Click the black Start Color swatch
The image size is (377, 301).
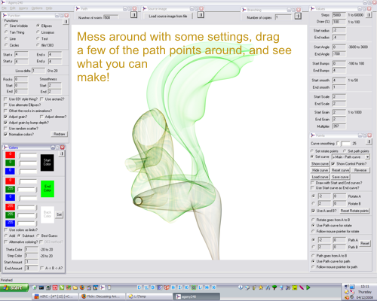tap(48, 163)
